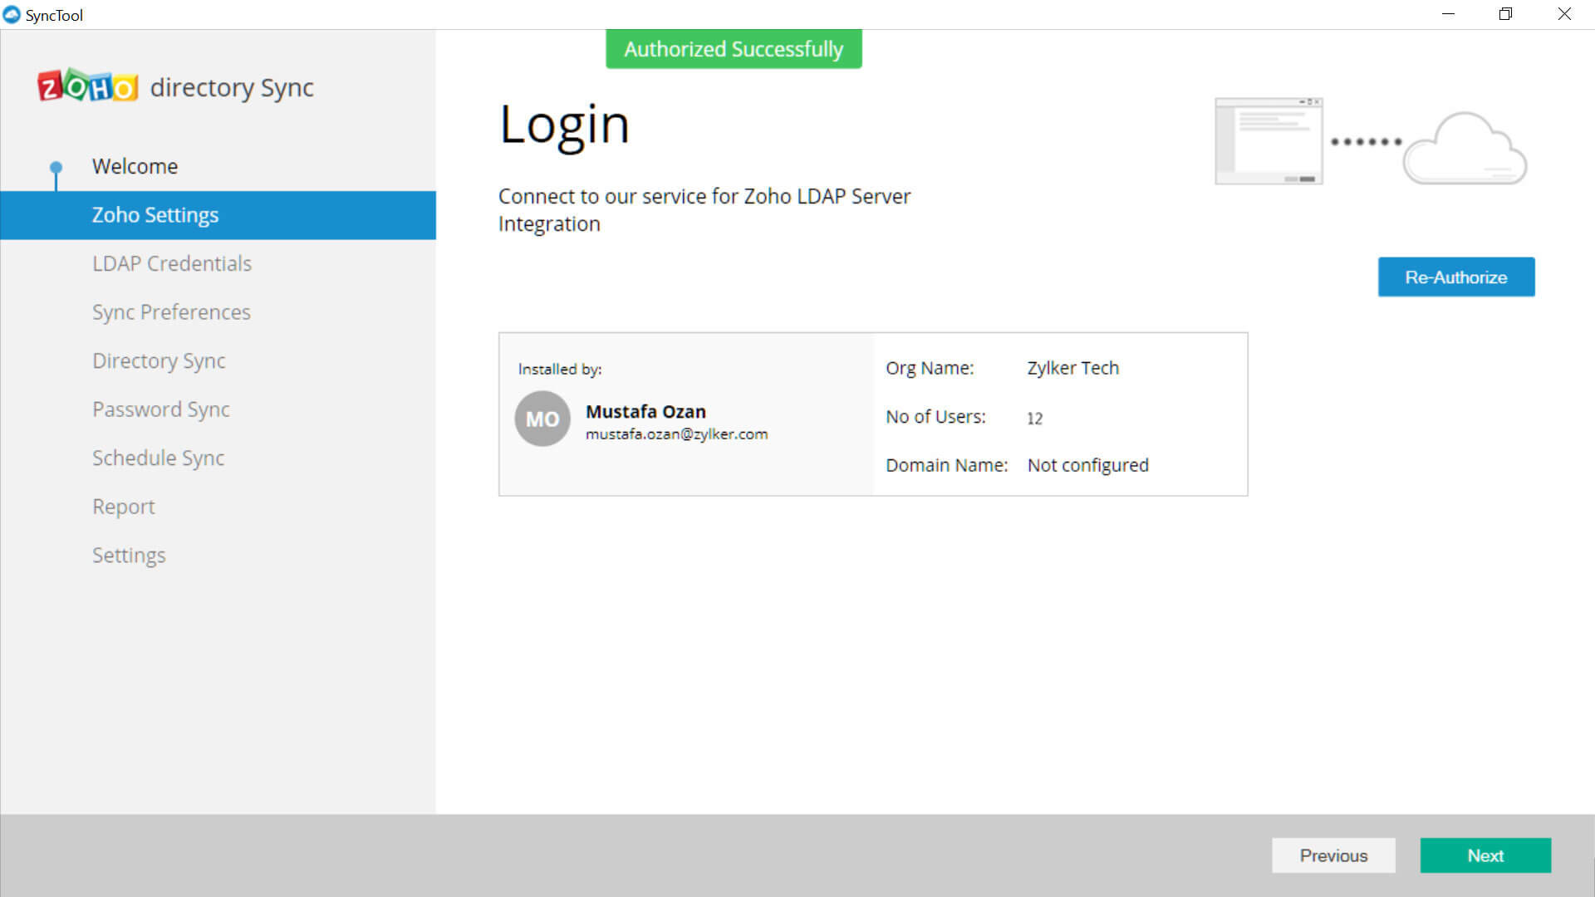
Task: Open the Password Sync step
Action: click(x=160, y=409)
